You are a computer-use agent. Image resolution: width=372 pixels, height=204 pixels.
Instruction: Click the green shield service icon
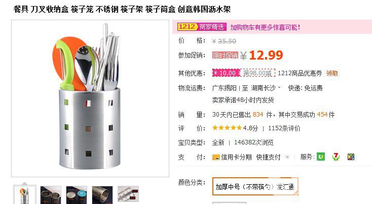tap(320, 157)
